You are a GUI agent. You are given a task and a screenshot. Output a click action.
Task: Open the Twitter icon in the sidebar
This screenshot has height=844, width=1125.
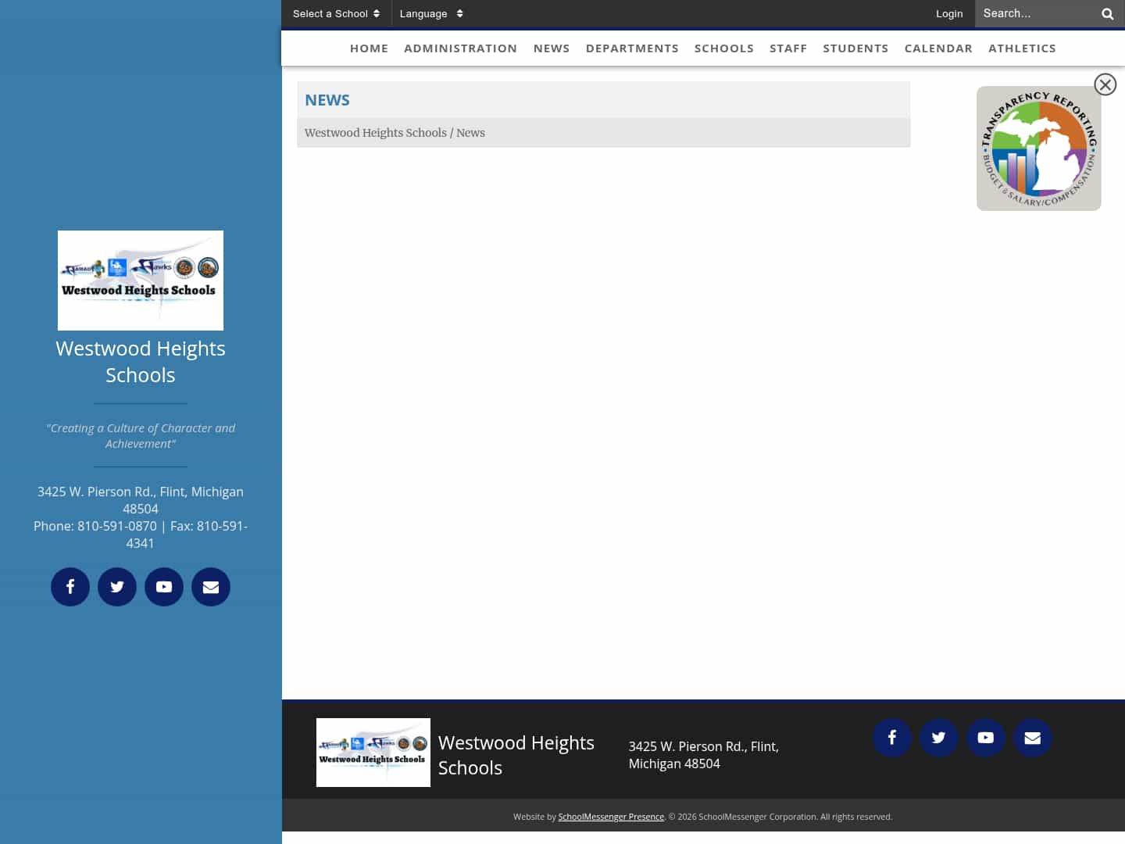[x=117, y=587]
